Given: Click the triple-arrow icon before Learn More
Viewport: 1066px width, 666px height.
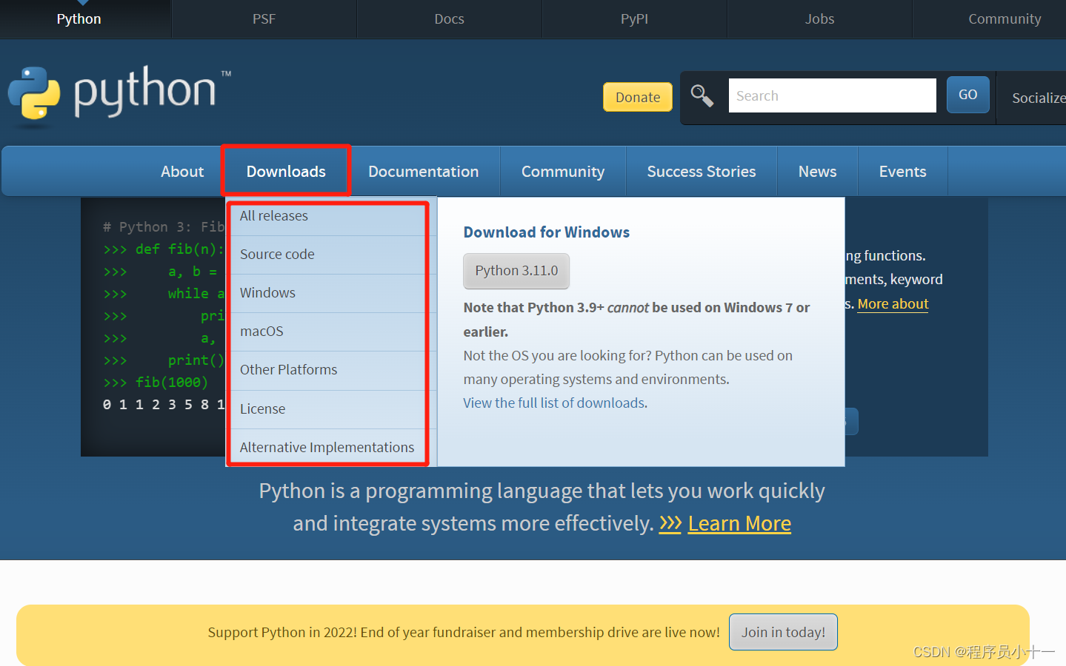Looking at the screenshot, I should [670, 524].
